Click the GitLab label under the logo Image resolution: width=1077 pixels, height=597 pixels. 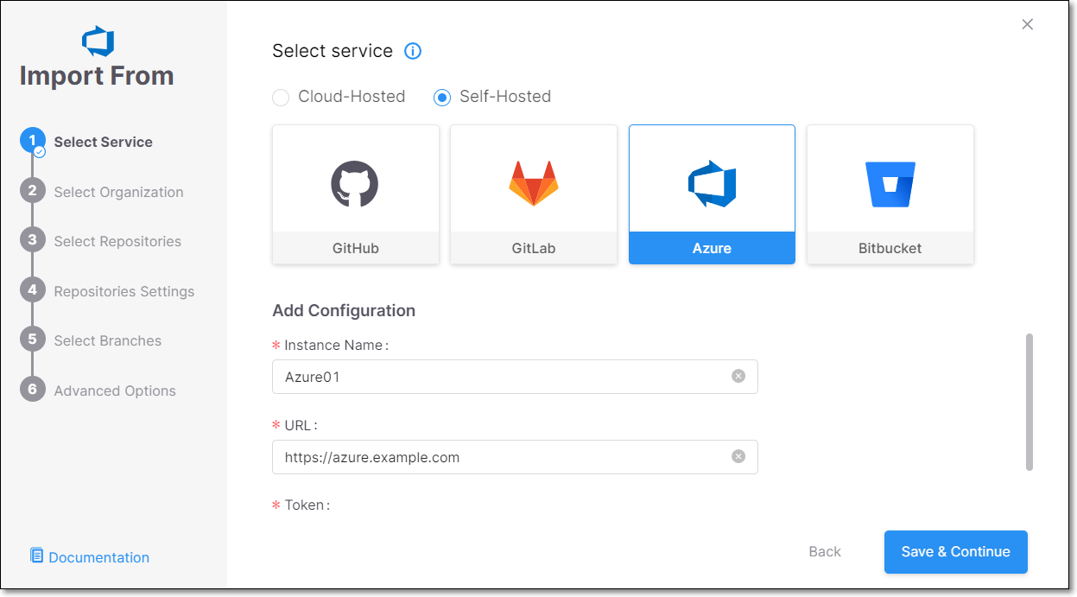coord(534,248)
